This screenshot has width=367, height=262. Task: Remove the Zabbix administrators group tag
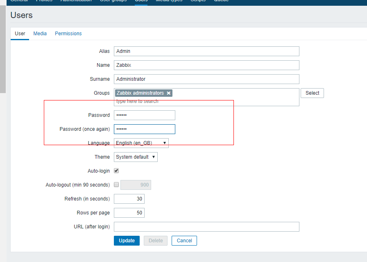168,93
